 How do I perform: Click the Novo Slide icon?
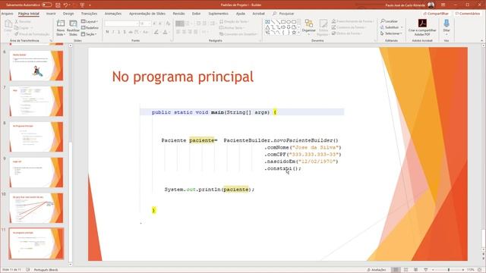pos(61,24)
